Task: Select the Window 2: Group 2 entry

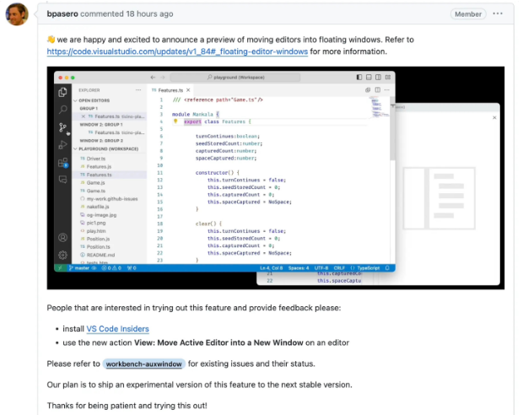Action: pyautogui.click(x=101, y=141)
